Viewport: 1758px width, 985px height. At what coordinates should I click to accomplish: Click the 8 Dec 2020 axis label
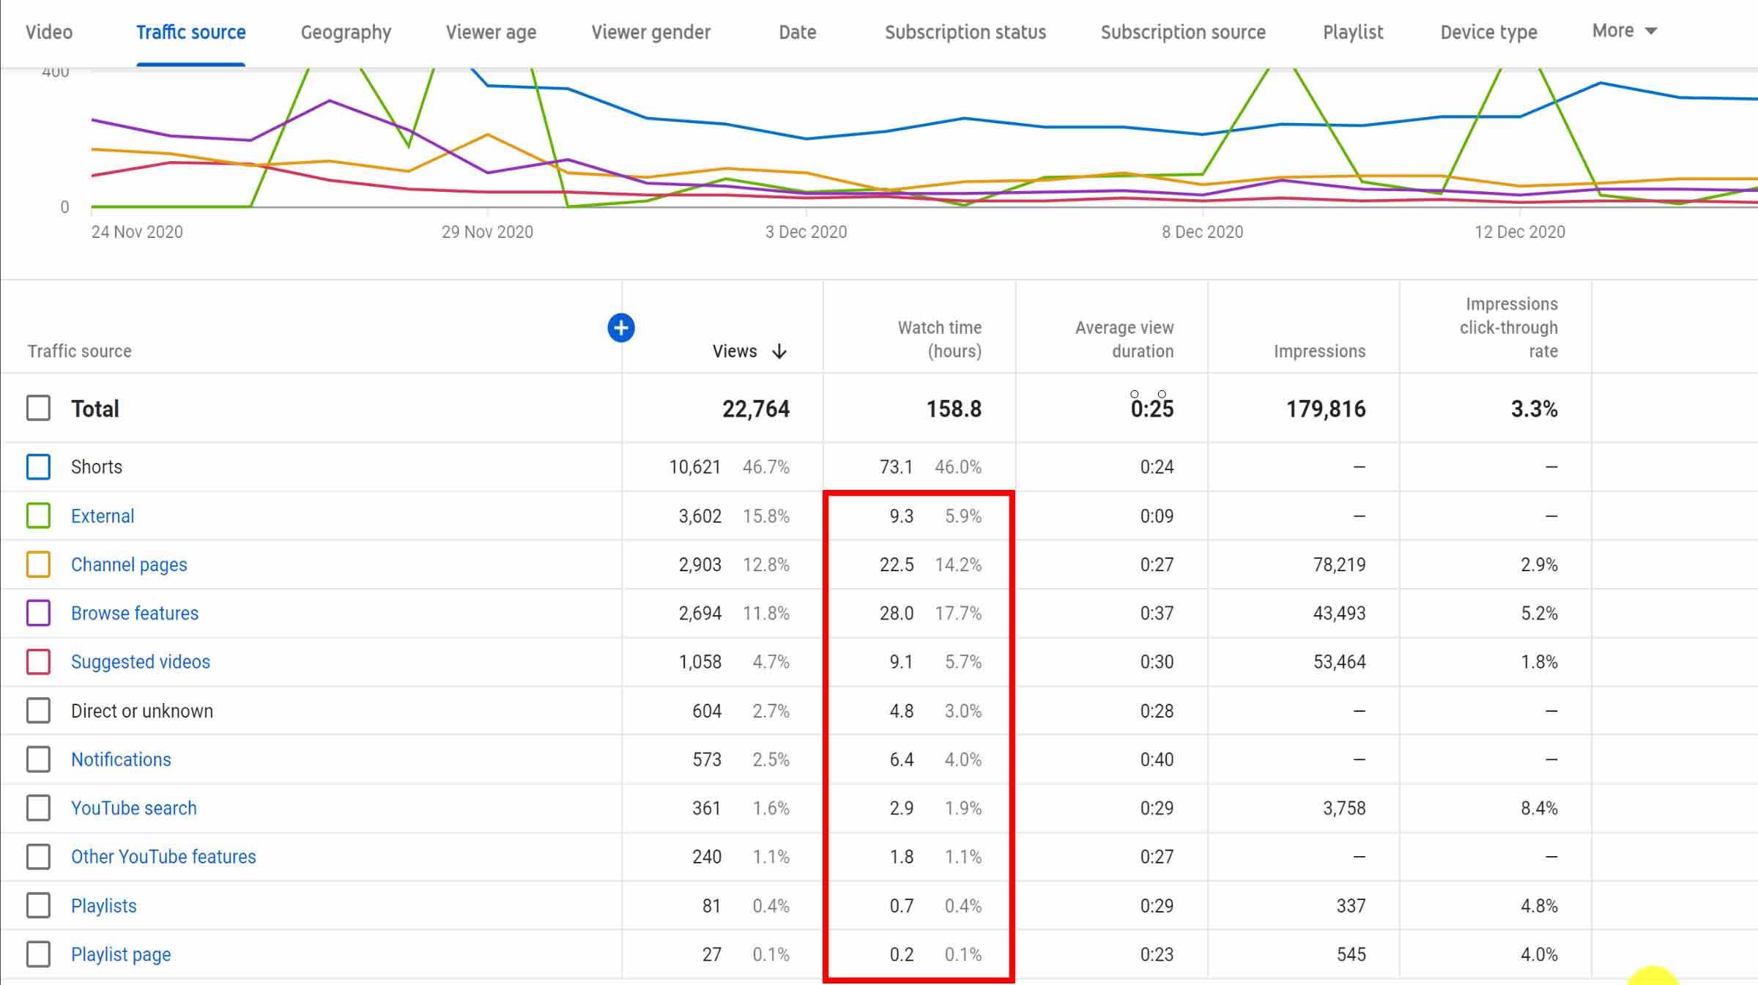click(x=1202, y=232)
